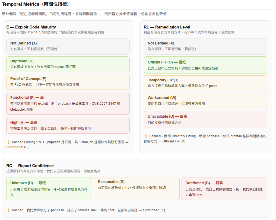This screenshot has height=220, width=276.
Task: Click the lightbulb icon in the Remediation Level note
Action: click(x=146, y=136)
